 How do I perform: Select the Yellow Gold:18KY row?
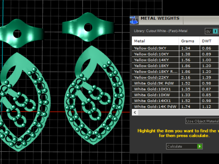[x=175, y=66]
